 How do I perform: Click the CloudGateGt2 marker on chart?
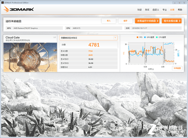[x=146, y=57]
